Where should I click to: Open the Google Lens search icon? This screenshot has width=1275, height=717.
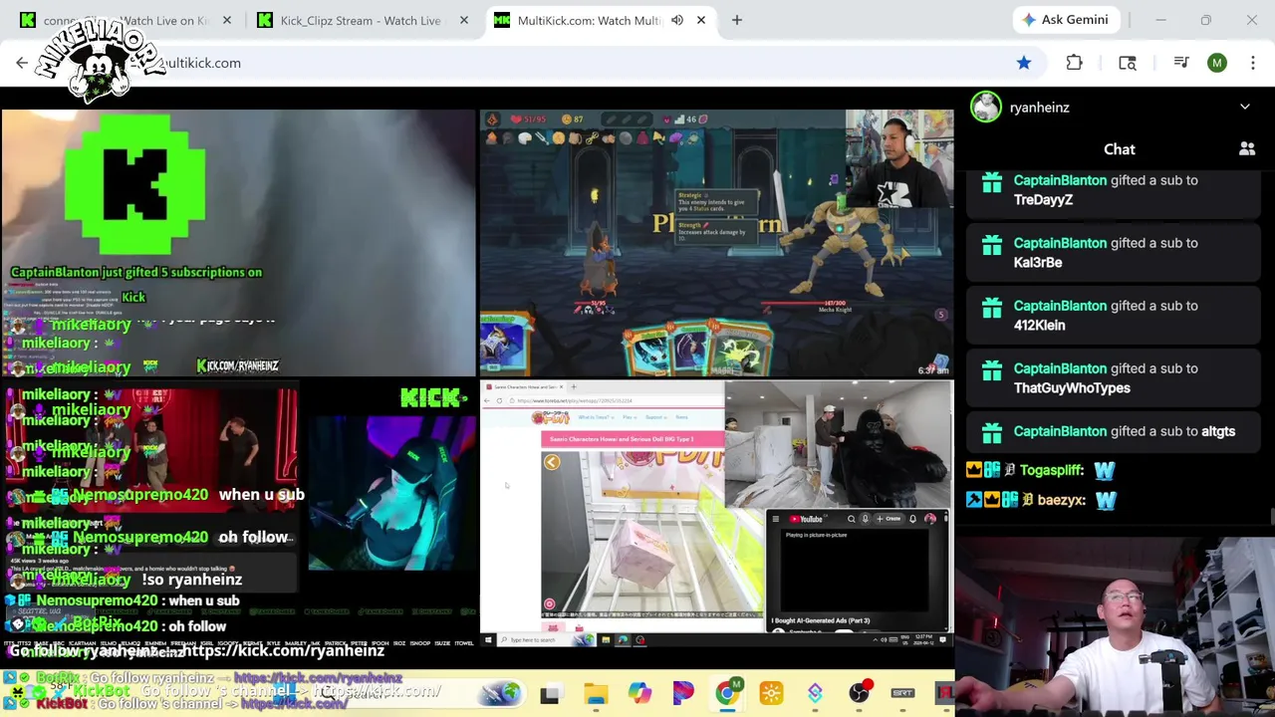1128,63
